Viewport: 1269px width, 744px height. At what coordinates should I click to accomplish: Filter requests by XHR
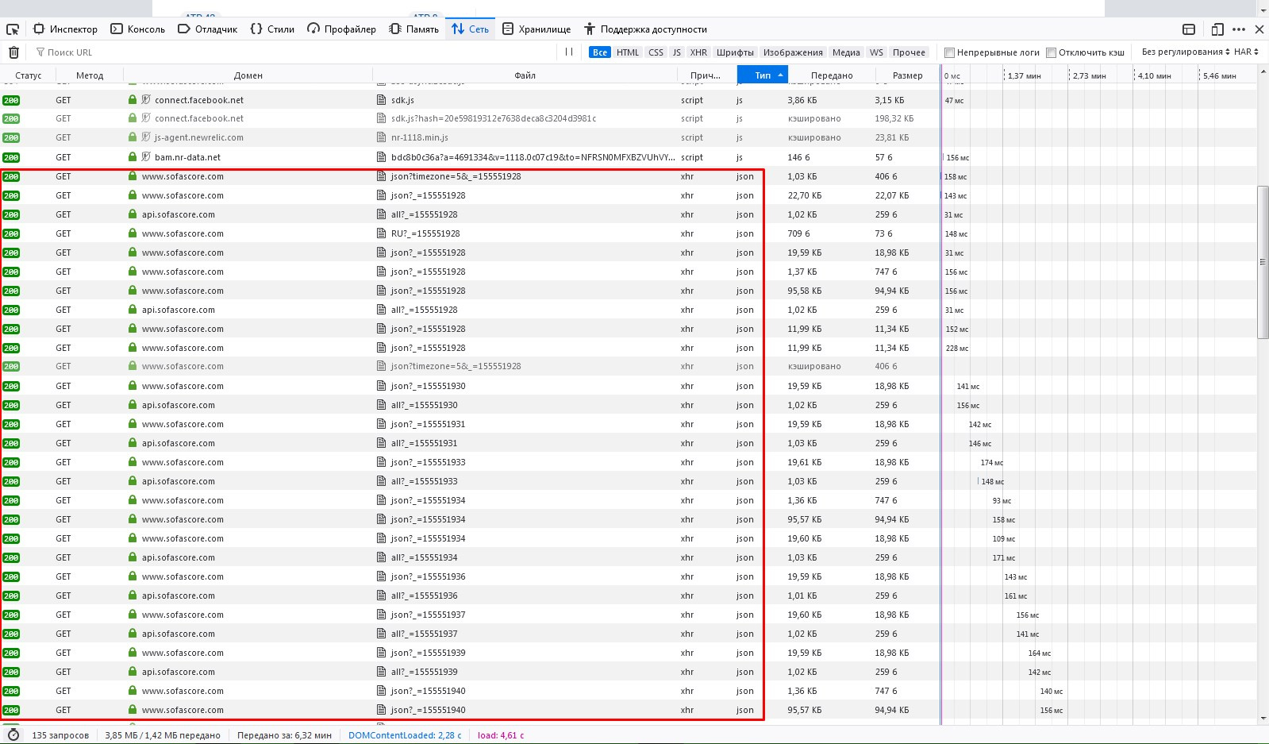click(698, 52)
